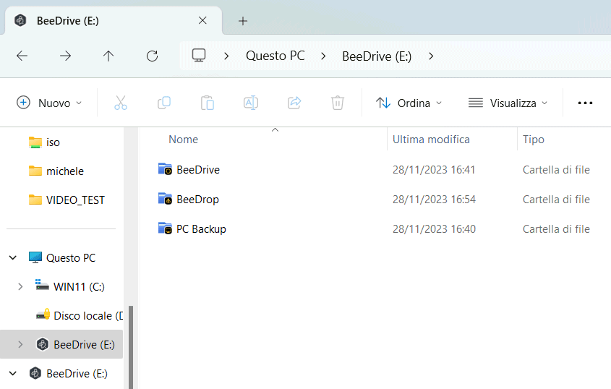611x389 pixels.
Task: Collapse the bottom BeeDrive (E:) root node
Action: pyautogui.click(x=13, y=373)
